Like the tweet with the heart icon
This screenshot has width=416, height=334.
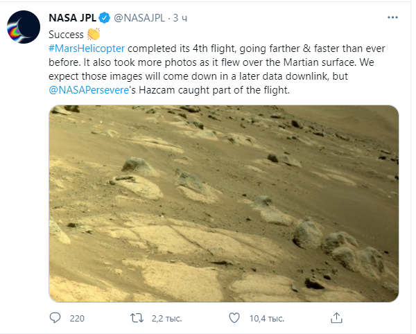pyautogui.click(x=235, y=317)
